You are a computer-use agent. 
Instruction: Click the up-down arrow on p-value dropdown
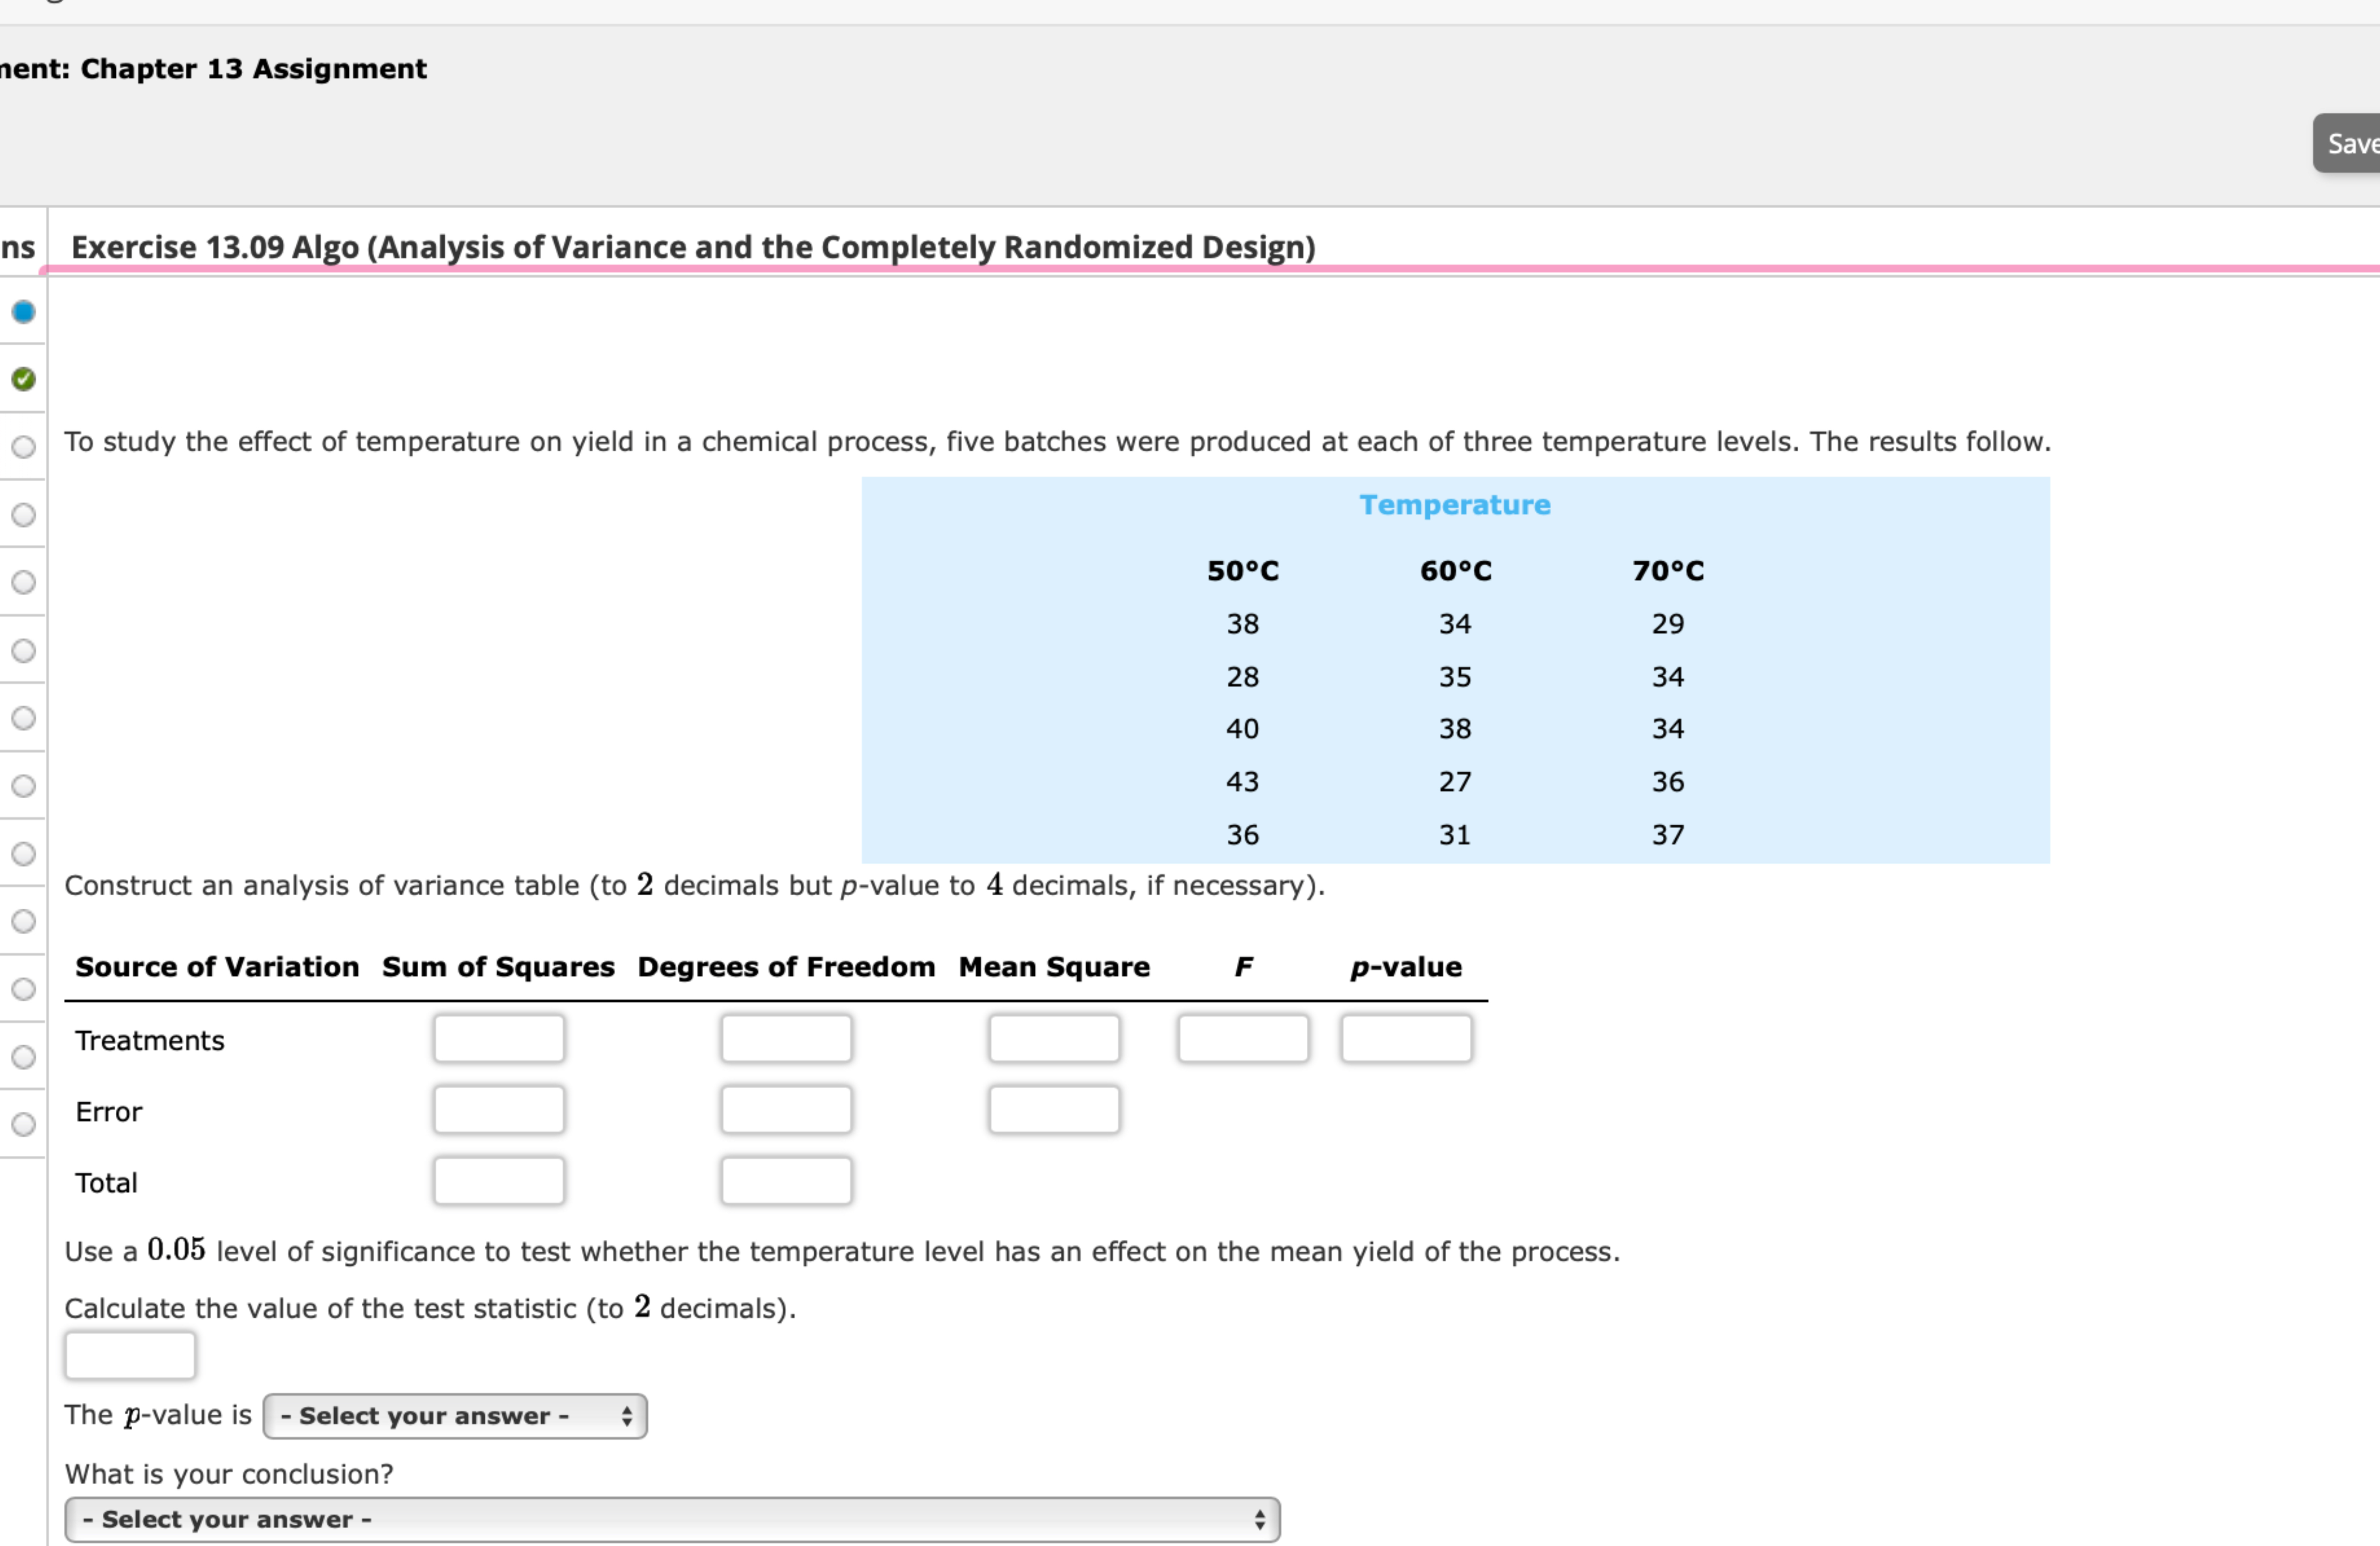coord(627,1415)
